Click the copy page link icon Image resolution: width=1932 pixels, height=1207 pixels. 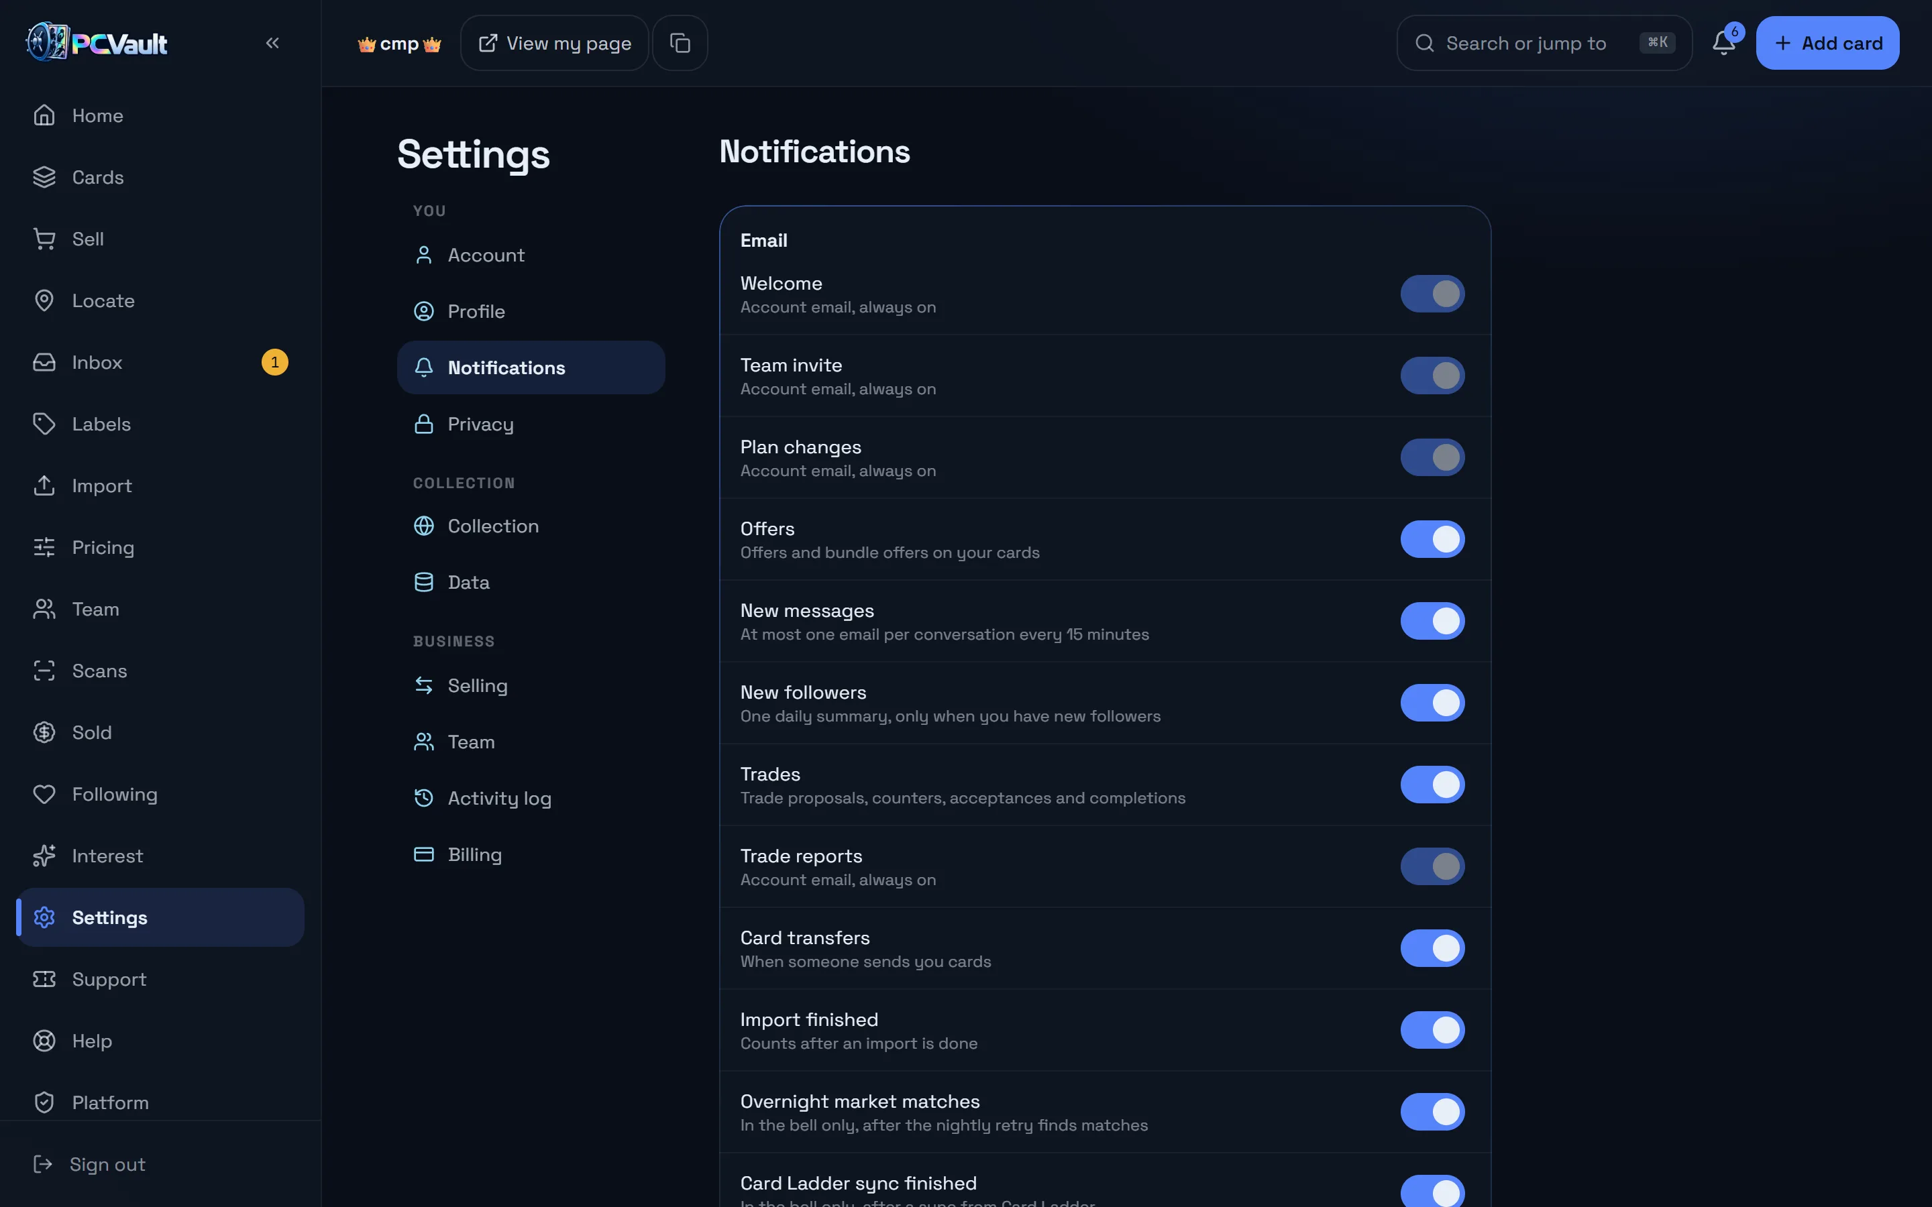tap(680, 43)
